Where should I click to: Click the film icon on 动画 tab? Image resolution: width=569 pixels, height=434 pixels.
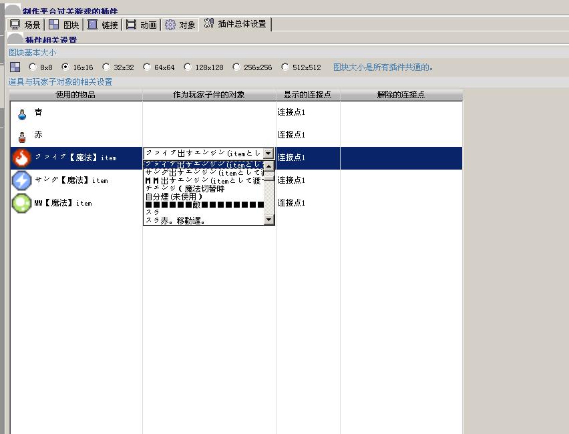click(x=131, y=25)
